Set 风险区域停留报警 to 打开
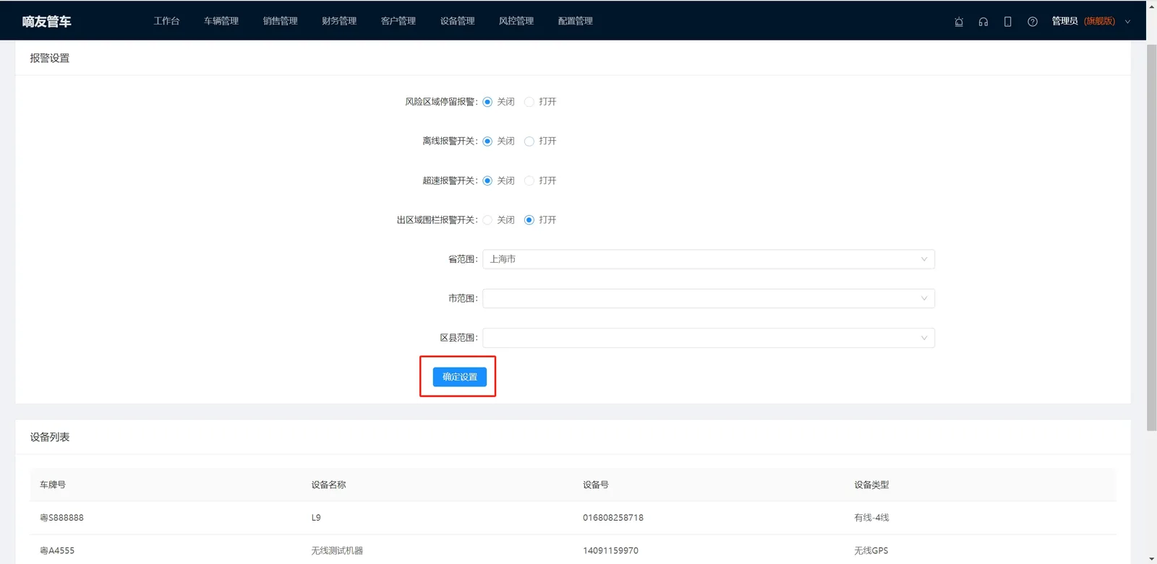1157x564 pixels. pos(529,102)
